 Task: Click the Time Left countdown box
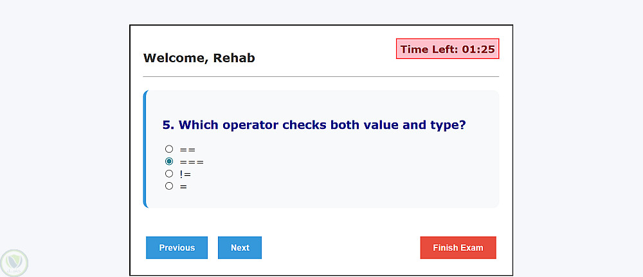(x=448, y=49)
